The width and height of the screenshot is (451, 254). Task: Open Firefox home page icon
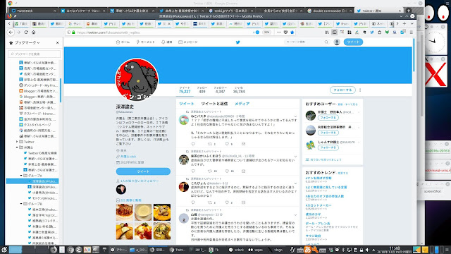coord(34,32)
